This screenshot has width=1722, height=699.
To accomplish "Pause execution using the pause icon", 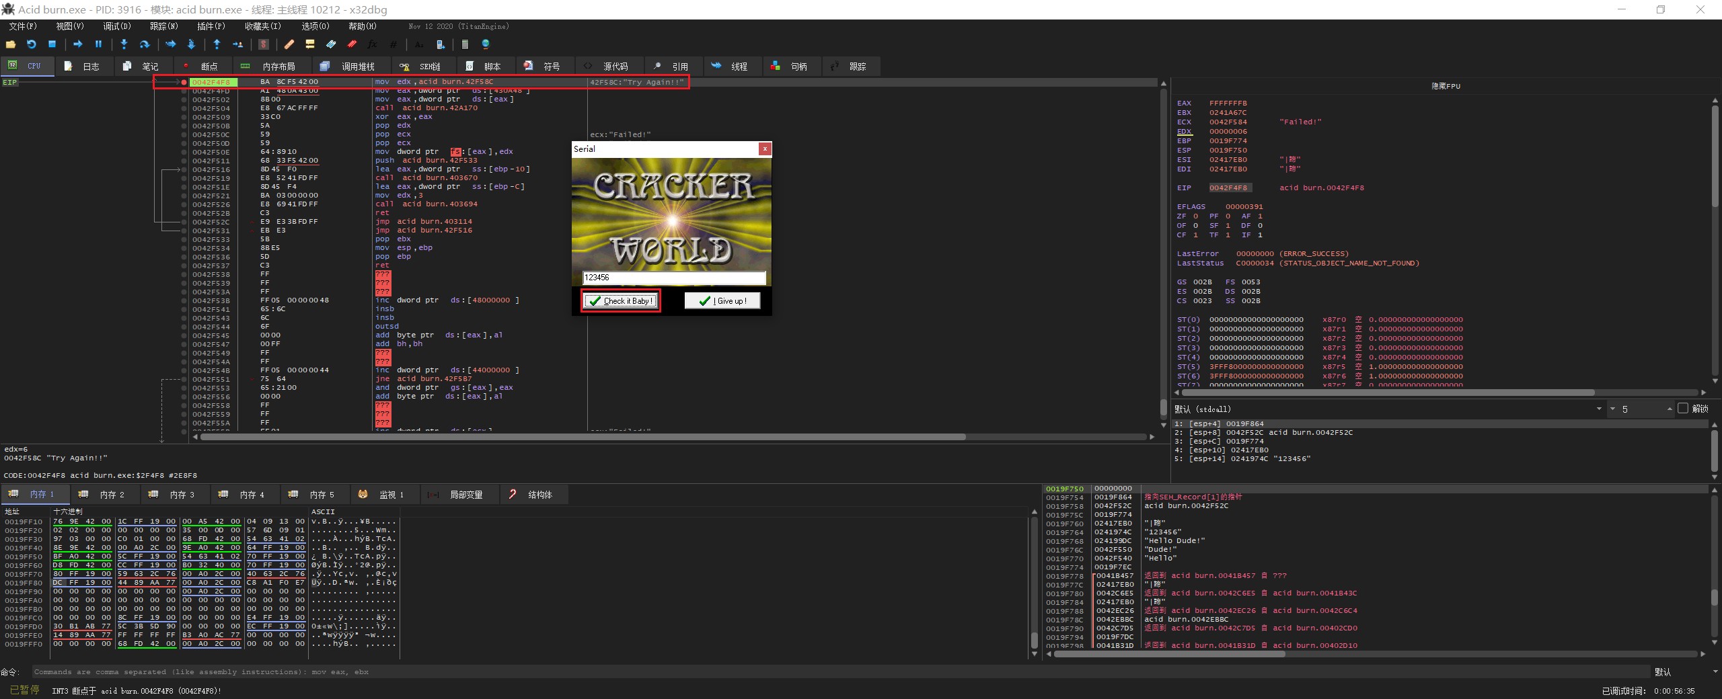I will point(98,44).
